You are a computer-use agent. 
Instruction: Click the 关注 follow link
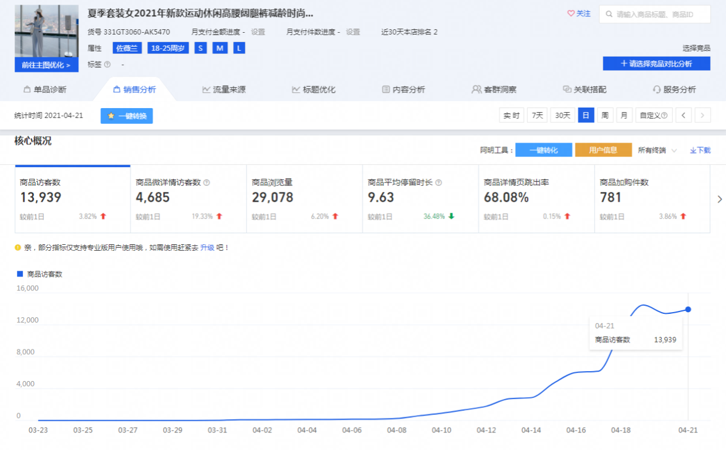tap(583, 13)
